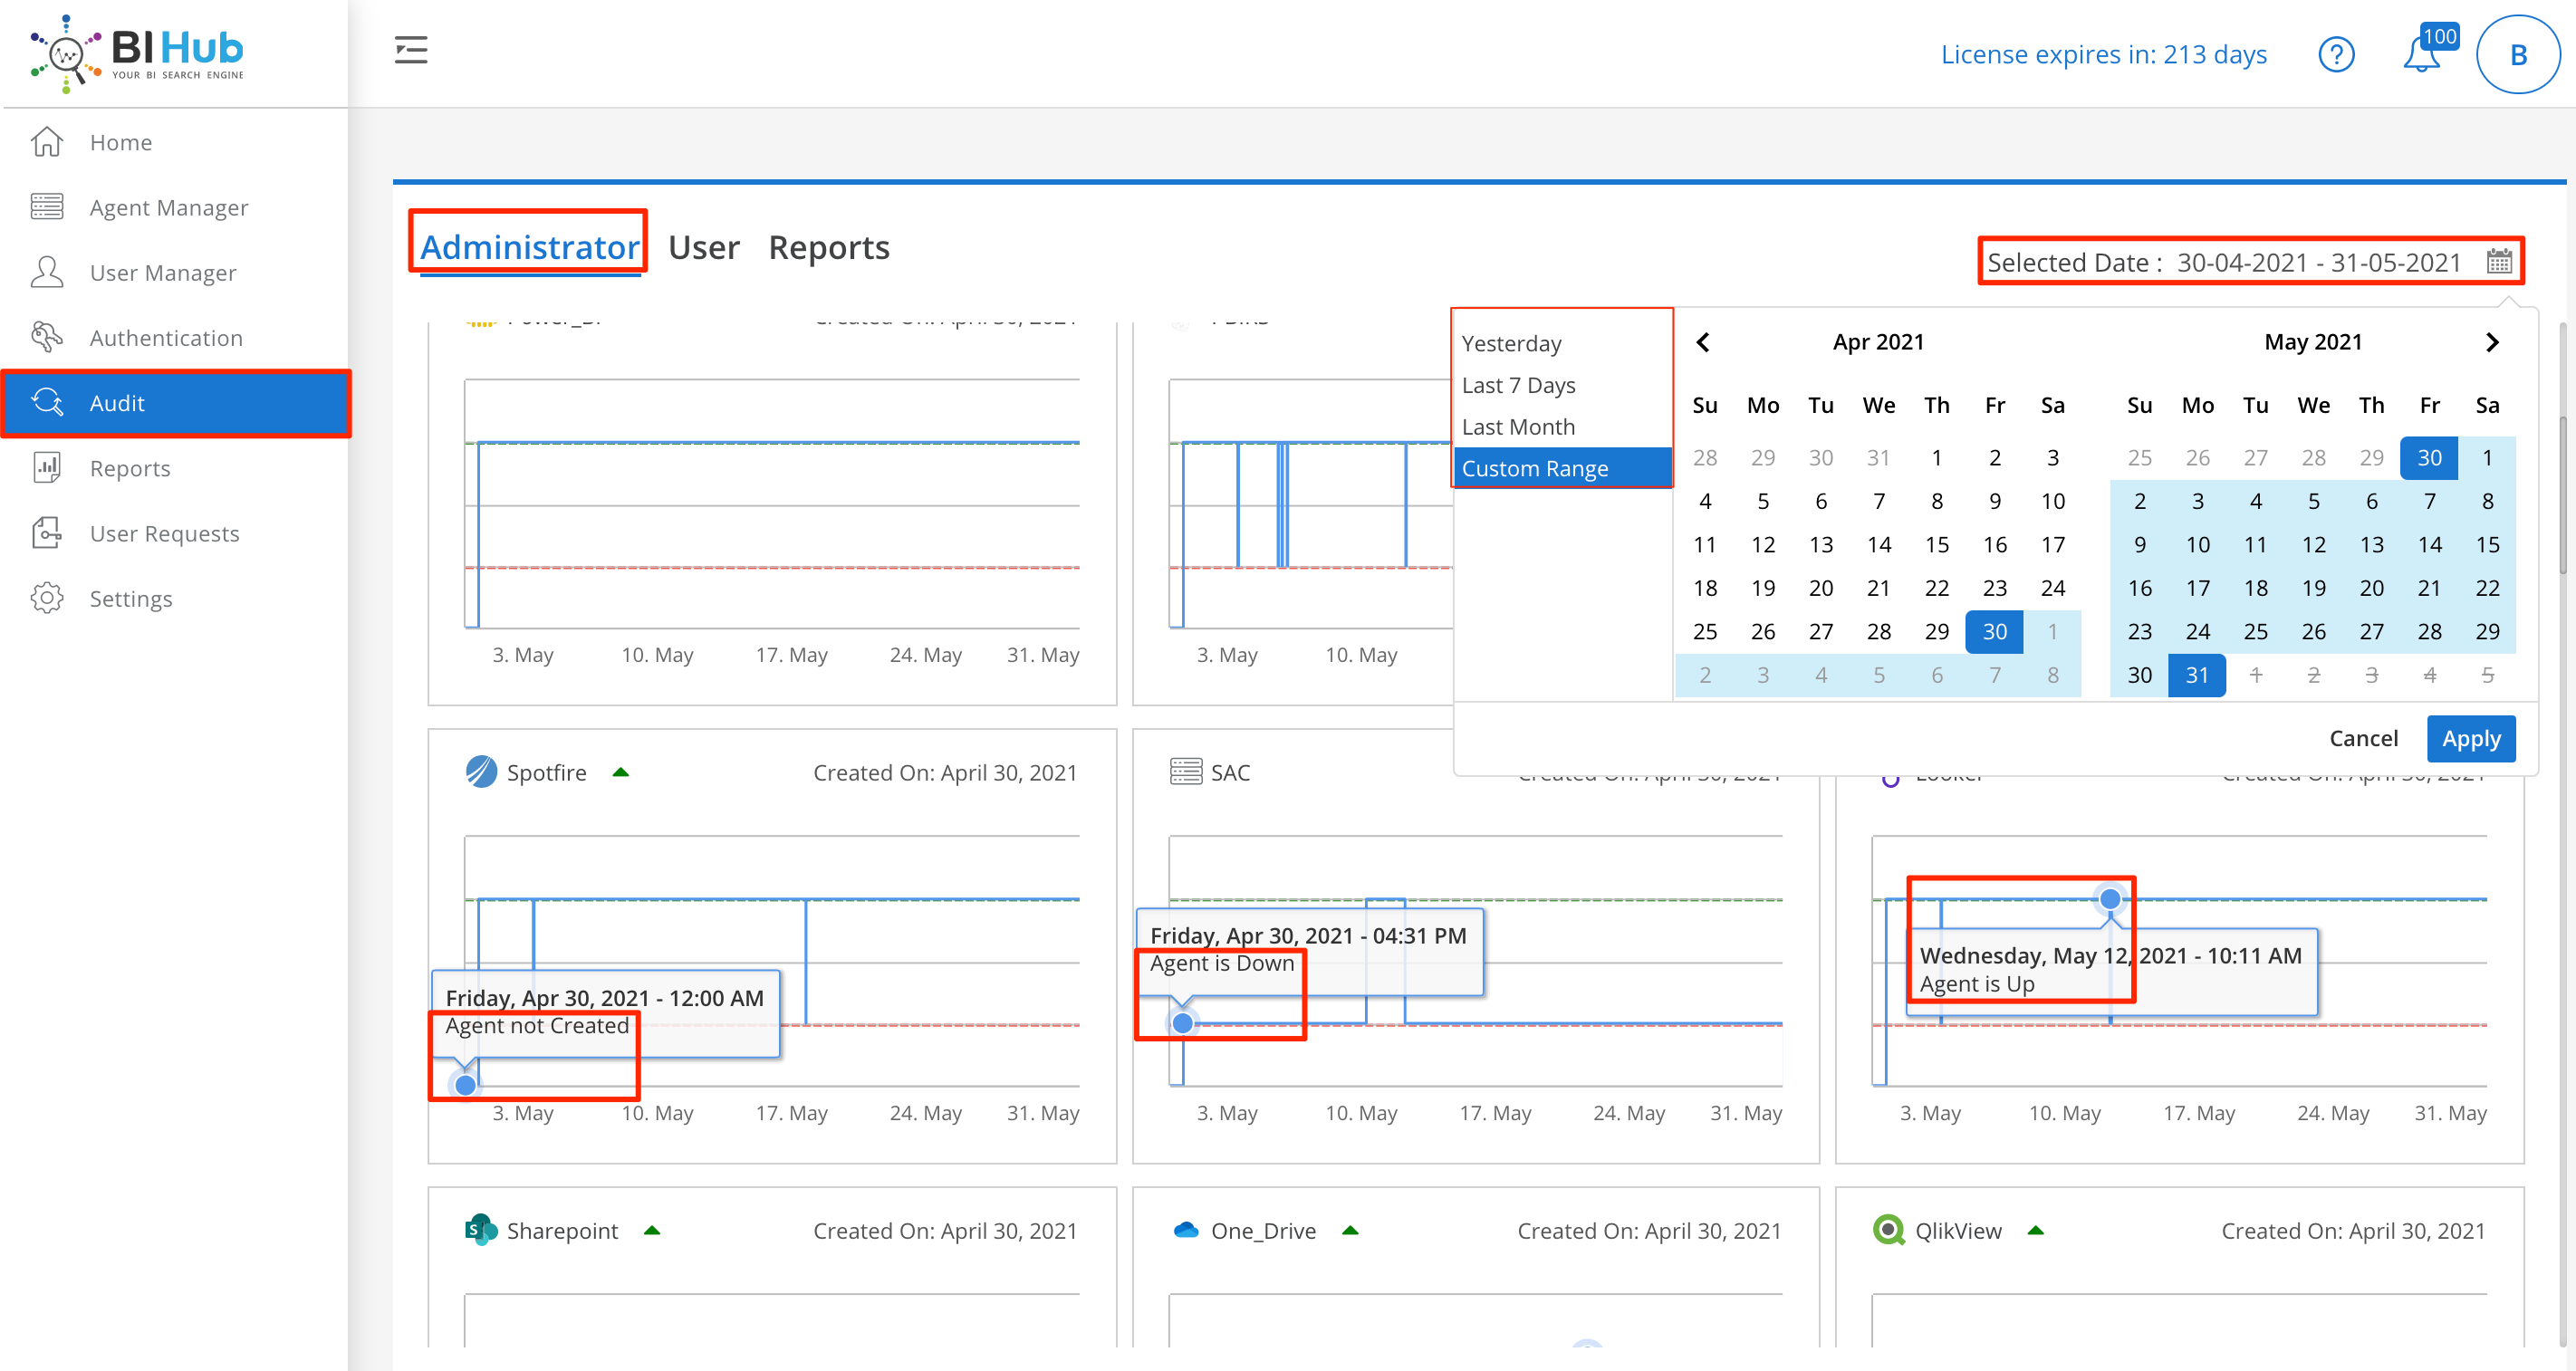Select the Custom Range option
Viewport: 2576px width, 1371px height.
click(x=1562, y=468)
